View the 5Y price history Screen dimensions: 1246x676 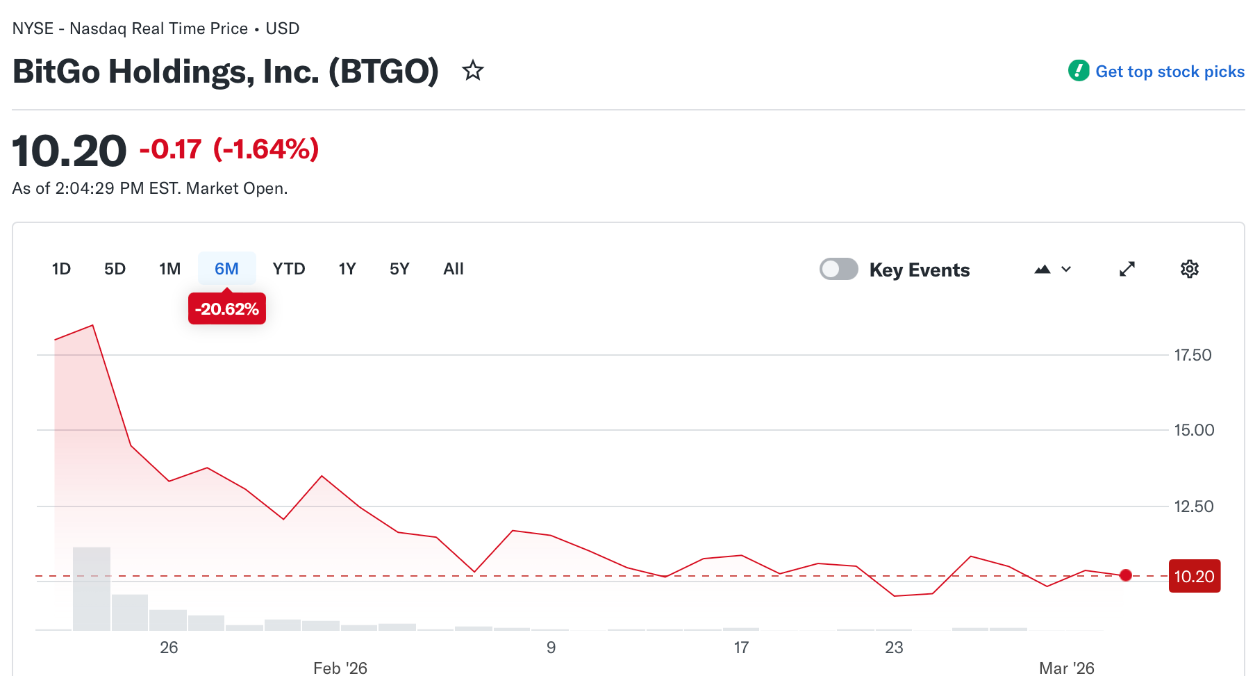(399, 269)
